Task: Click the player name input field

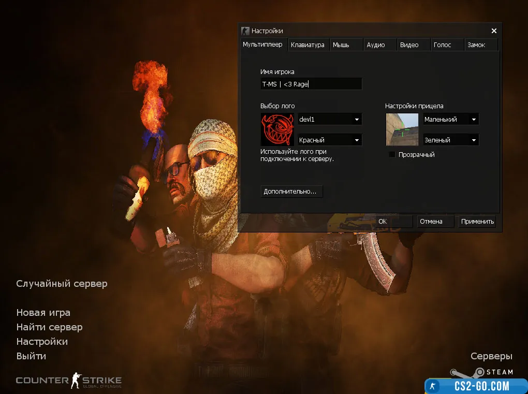Action: [311, 84]
